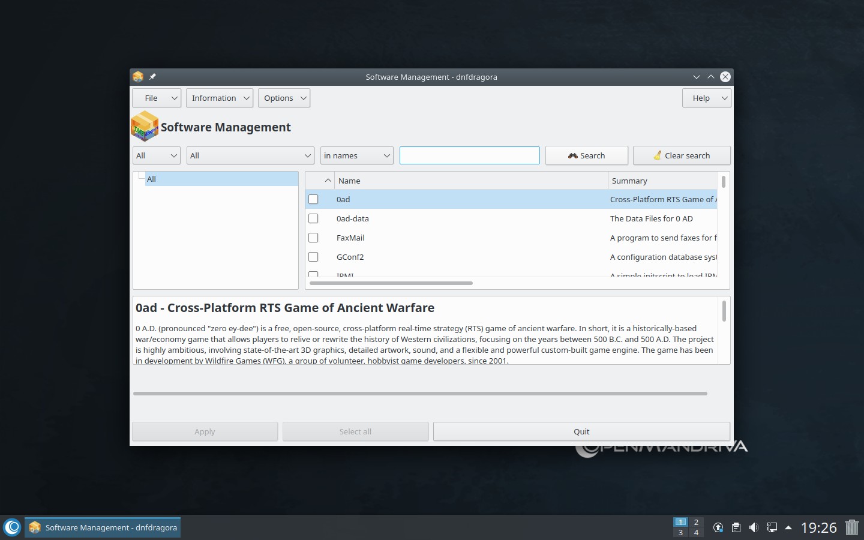864x540 pixels.
Task: Click the volume speaker icon
Action: (754, 527)
